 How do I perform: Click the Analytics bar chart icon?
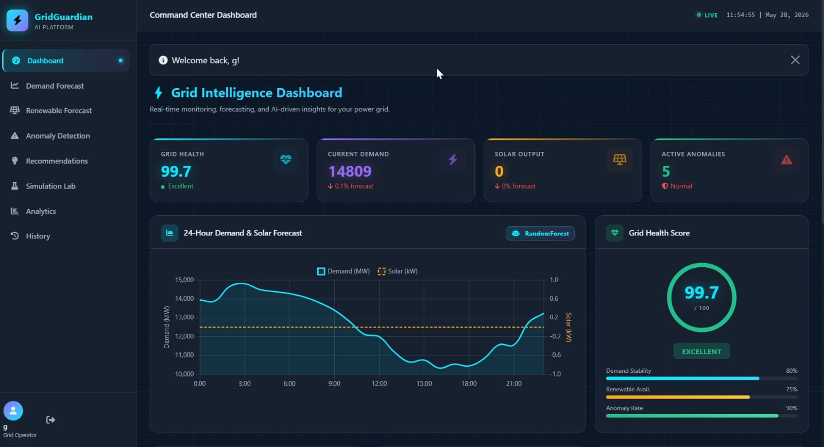pyautogui.click(x=15, y=211)
